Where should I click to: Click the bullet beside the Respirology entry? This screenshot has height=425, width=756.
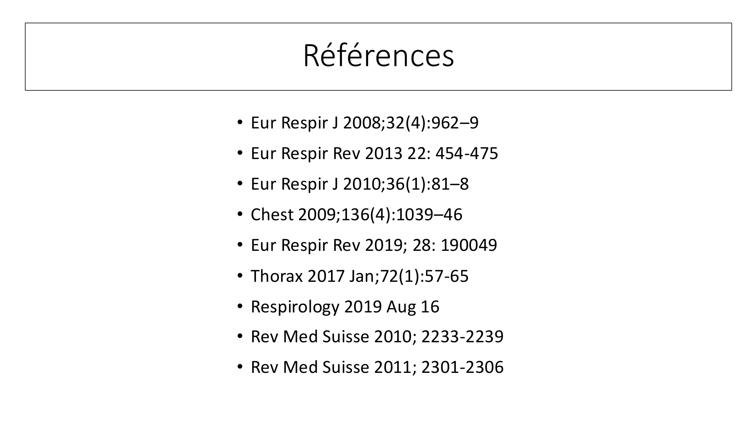[x=239, y=306]
